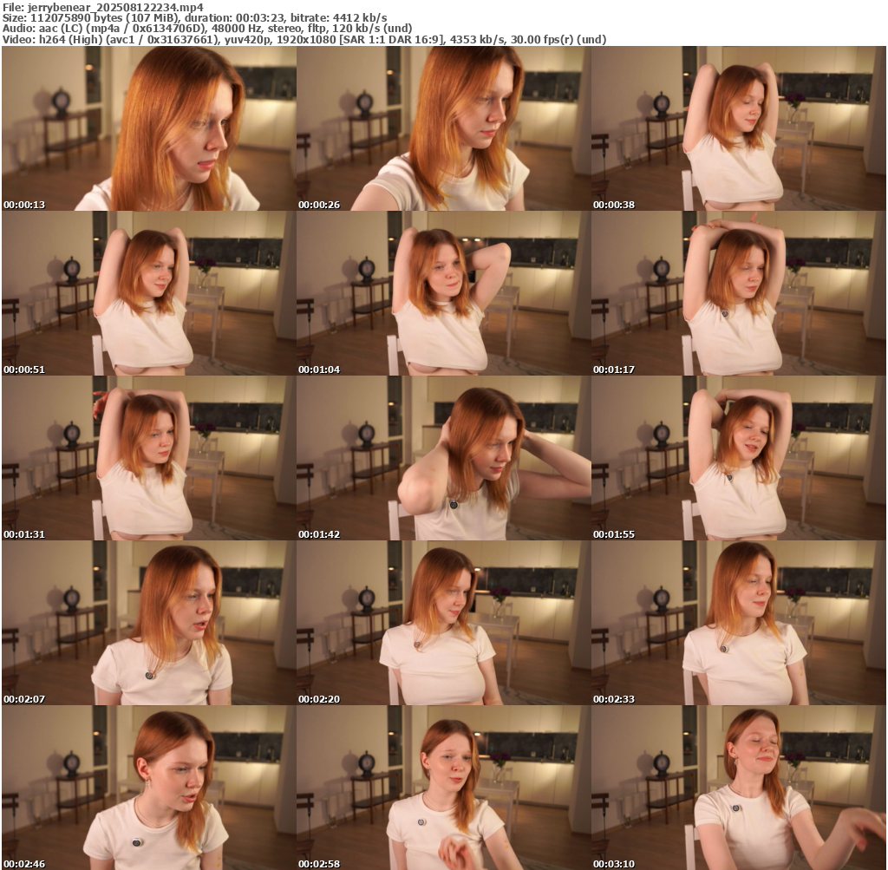
Task: Select the thumbnail frame at 00:02:07
Action: point(149,623)
